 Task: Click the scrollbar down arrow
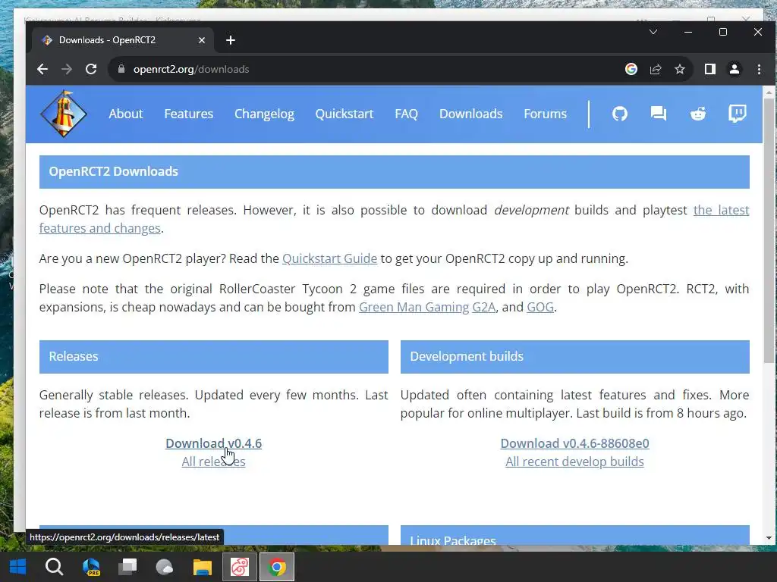[769, 538]
